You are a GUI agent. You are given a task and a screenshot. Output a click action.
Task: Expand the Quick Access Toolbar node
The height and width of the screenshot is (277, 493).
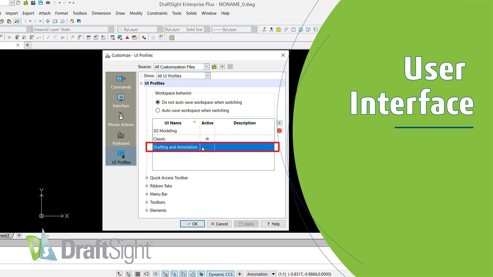(147, 178)
